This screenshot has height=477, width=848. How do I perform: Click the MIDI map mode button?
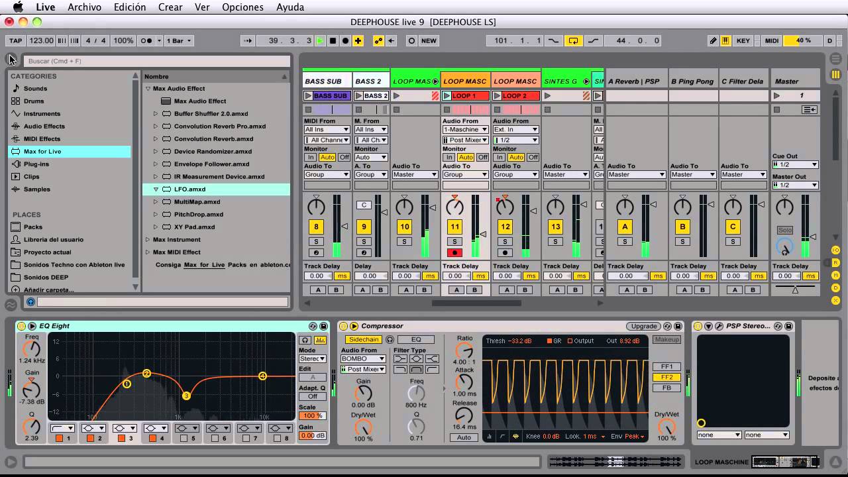point(772,40)
